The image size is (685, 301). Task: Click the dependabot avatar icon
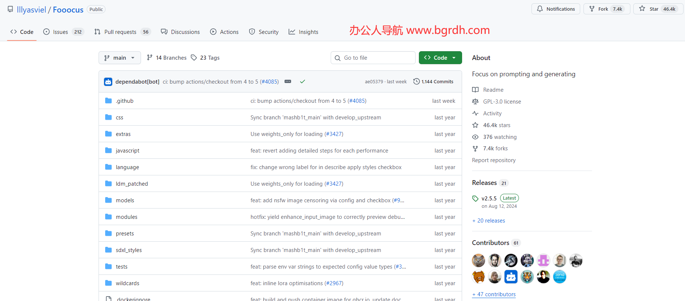point(108,82)
